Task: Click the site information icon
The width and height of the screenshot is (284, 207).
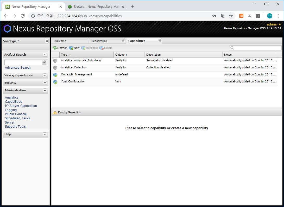Action: pyautogui.click(x=33, y=16)
